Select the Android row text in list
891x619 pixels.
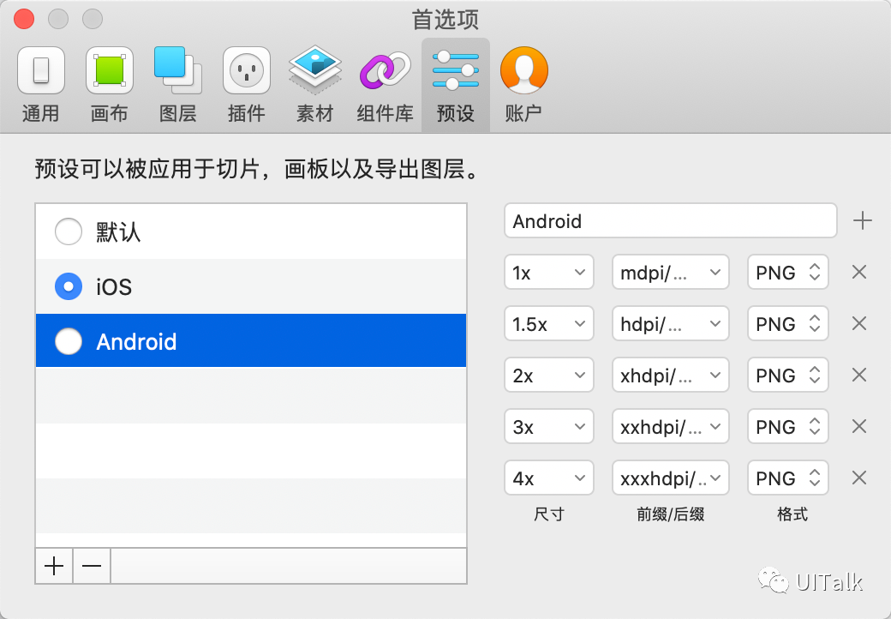click(x=136, y=341)
